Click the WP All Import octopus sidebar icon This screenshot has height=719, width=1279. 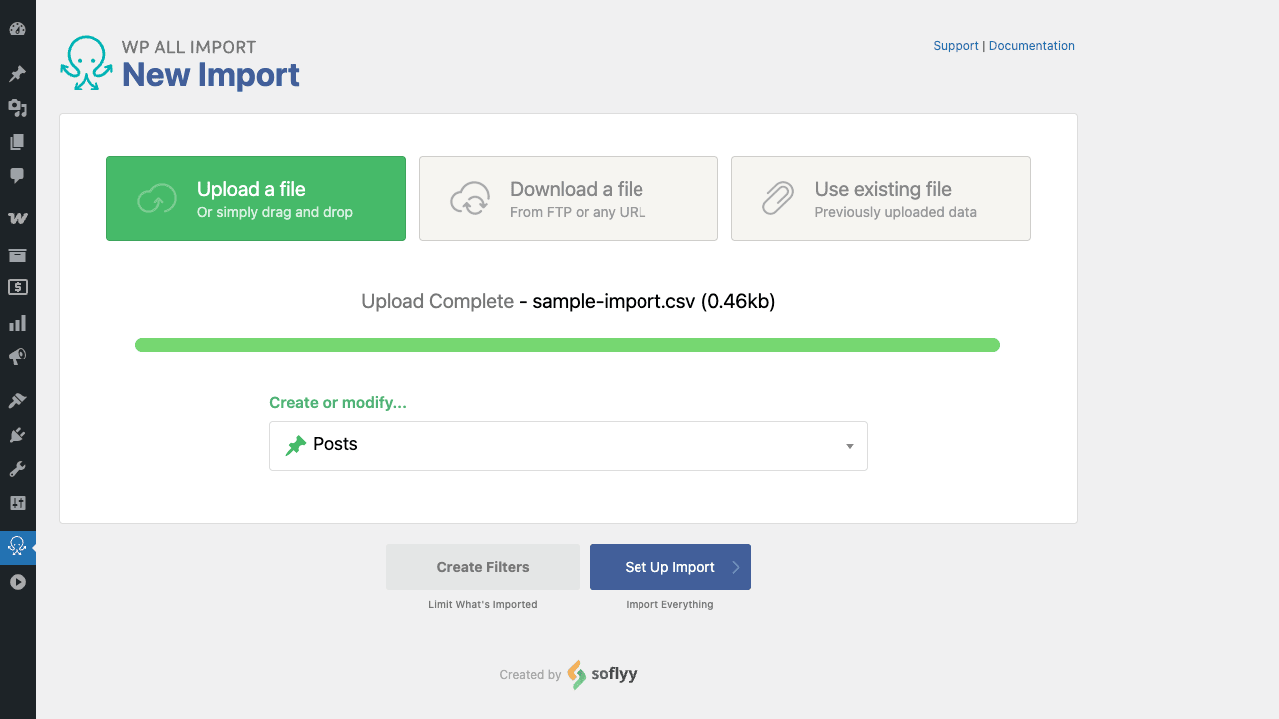coord(17,546)
